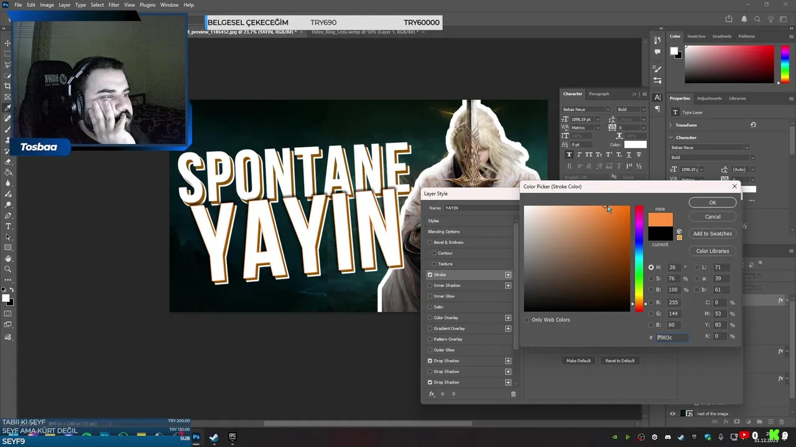796x447 pixels.
Task: Click Reset to Default button
Action: [620, 361]
